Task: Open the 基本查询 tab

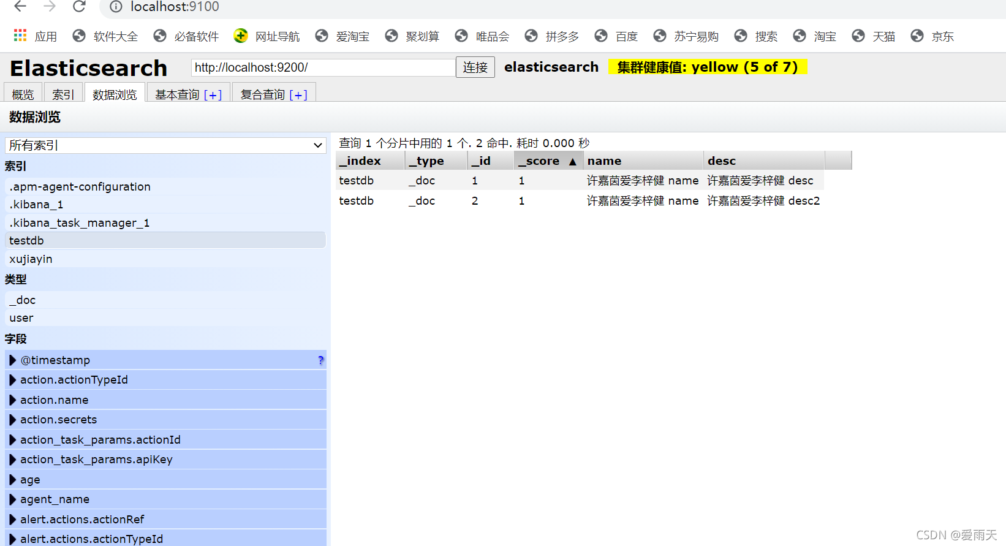Action: click(189, 93)
